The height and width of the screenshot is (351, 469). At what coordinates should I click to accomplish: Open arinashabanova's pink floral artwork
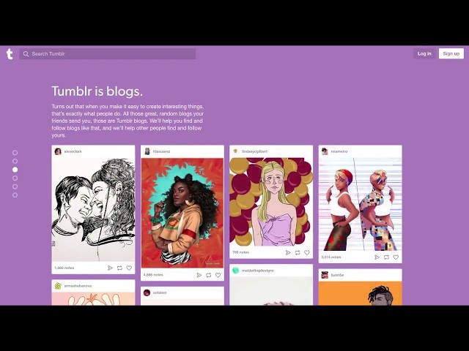(x=93, y=299)
